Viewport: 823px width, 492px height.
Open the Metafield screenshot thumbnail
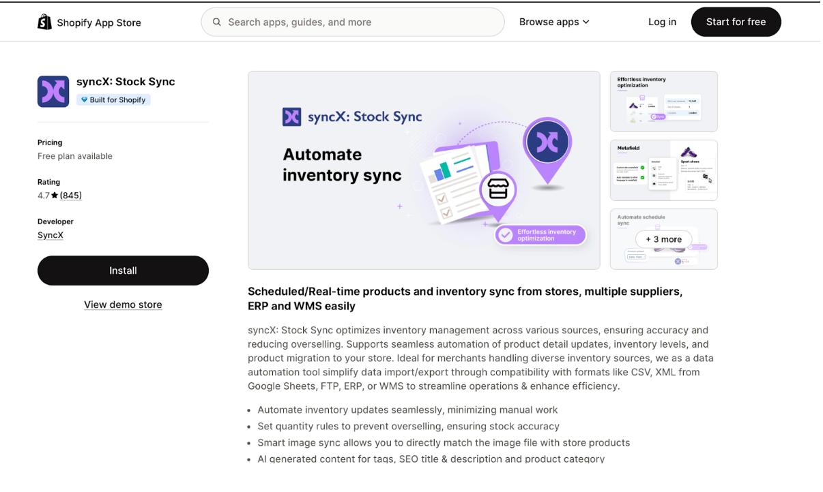pyautogui.click(x=663, y=170)
